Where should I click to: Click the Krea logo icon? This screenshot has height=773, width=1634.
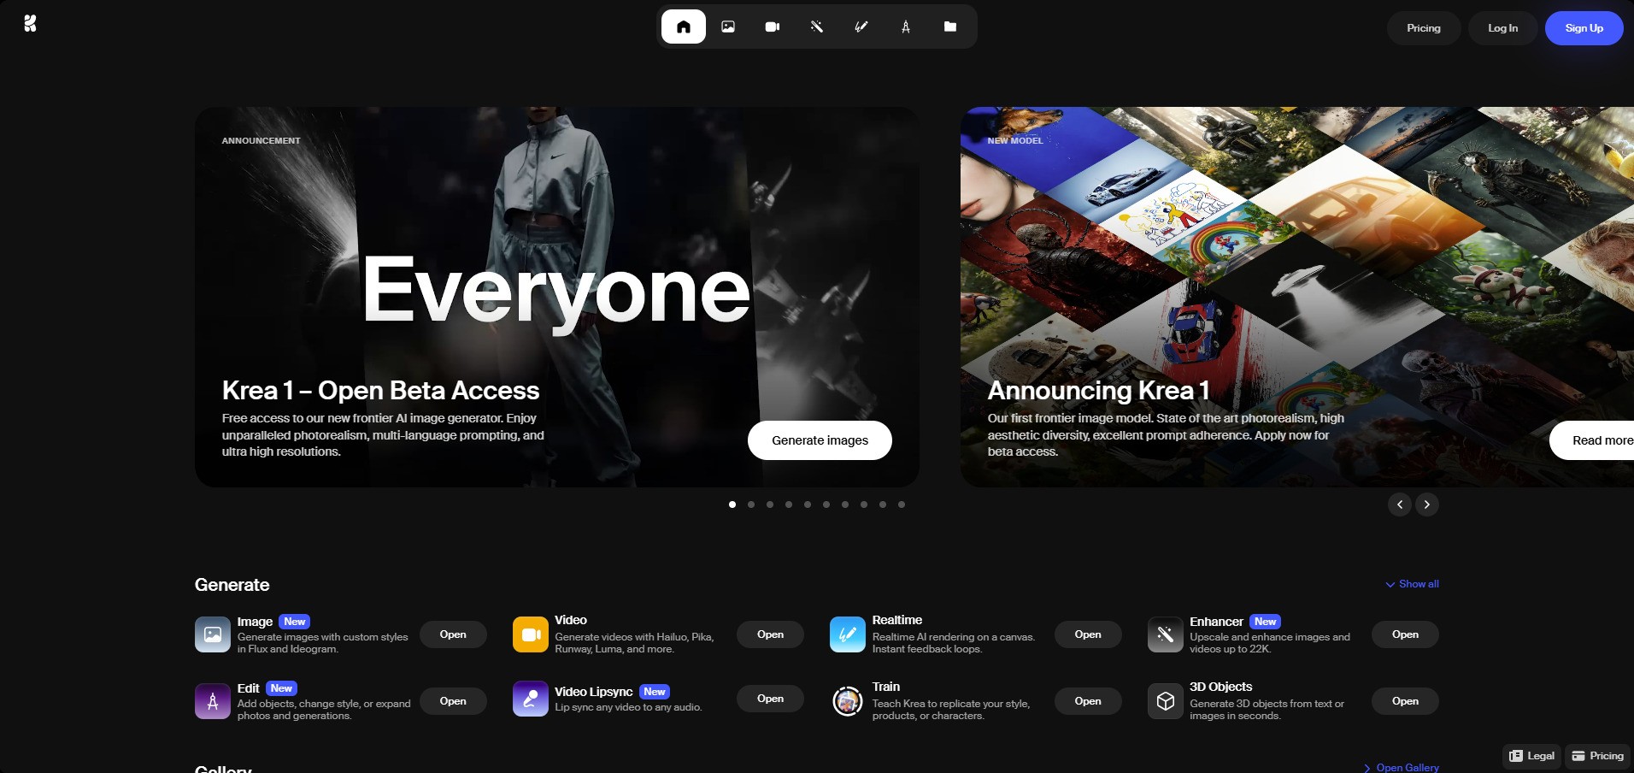[30, 24]
